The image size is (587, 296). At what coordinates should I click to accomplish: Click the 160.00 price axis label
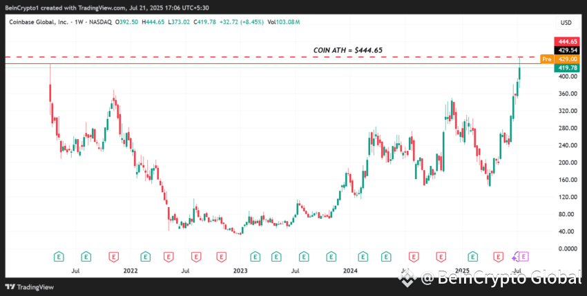pos(566,180)
